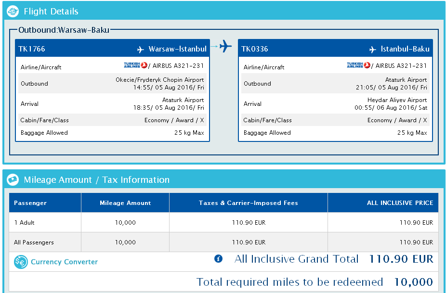The image size is (446, 293).
Task: Click the total redeemed miles value 10,000
Action: pos(414,282)
